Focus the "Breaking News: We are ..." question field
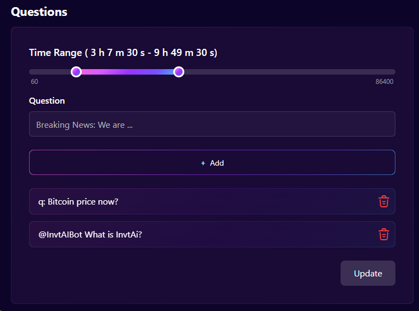The image size is (419, 311). [212, 125]
